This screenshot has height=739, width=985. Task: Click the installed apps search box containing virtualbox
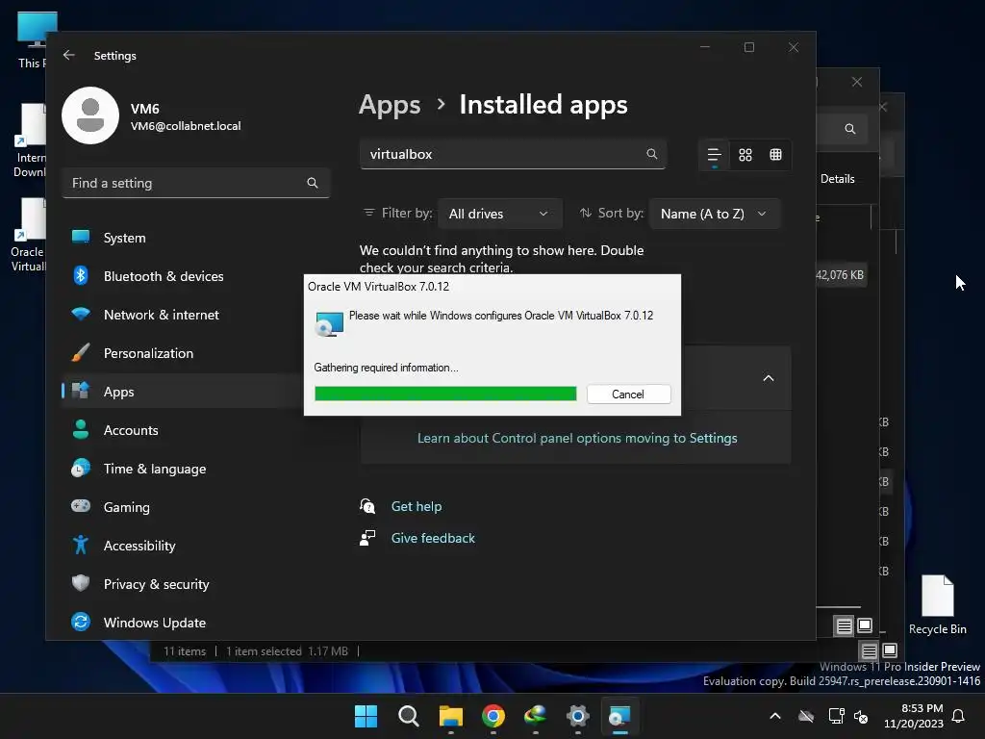click(x=513, y=154)
